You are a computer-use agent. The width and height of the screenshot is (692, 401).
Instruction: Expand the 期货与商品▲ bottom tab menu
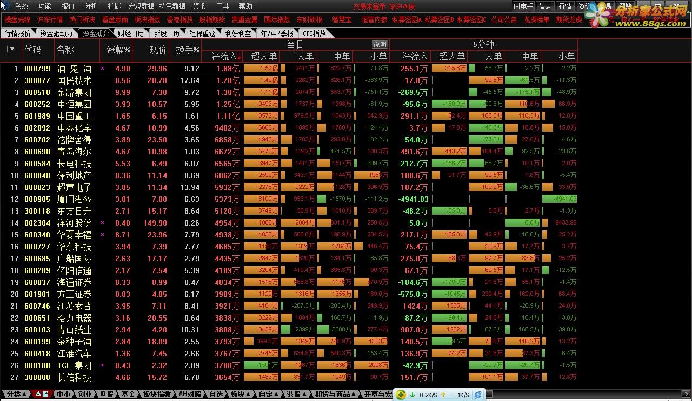click(x=335, y=395)
